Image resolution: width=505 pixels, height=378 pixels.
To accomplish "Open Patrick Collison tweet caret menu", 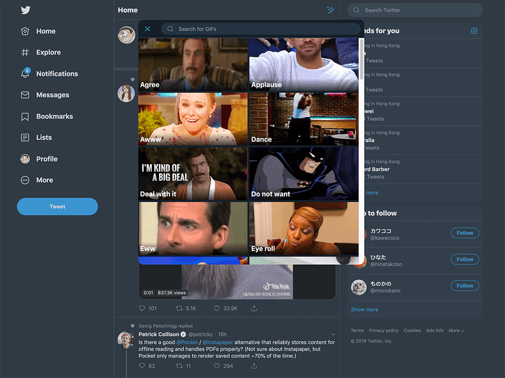I will click(x=333, y=335).
